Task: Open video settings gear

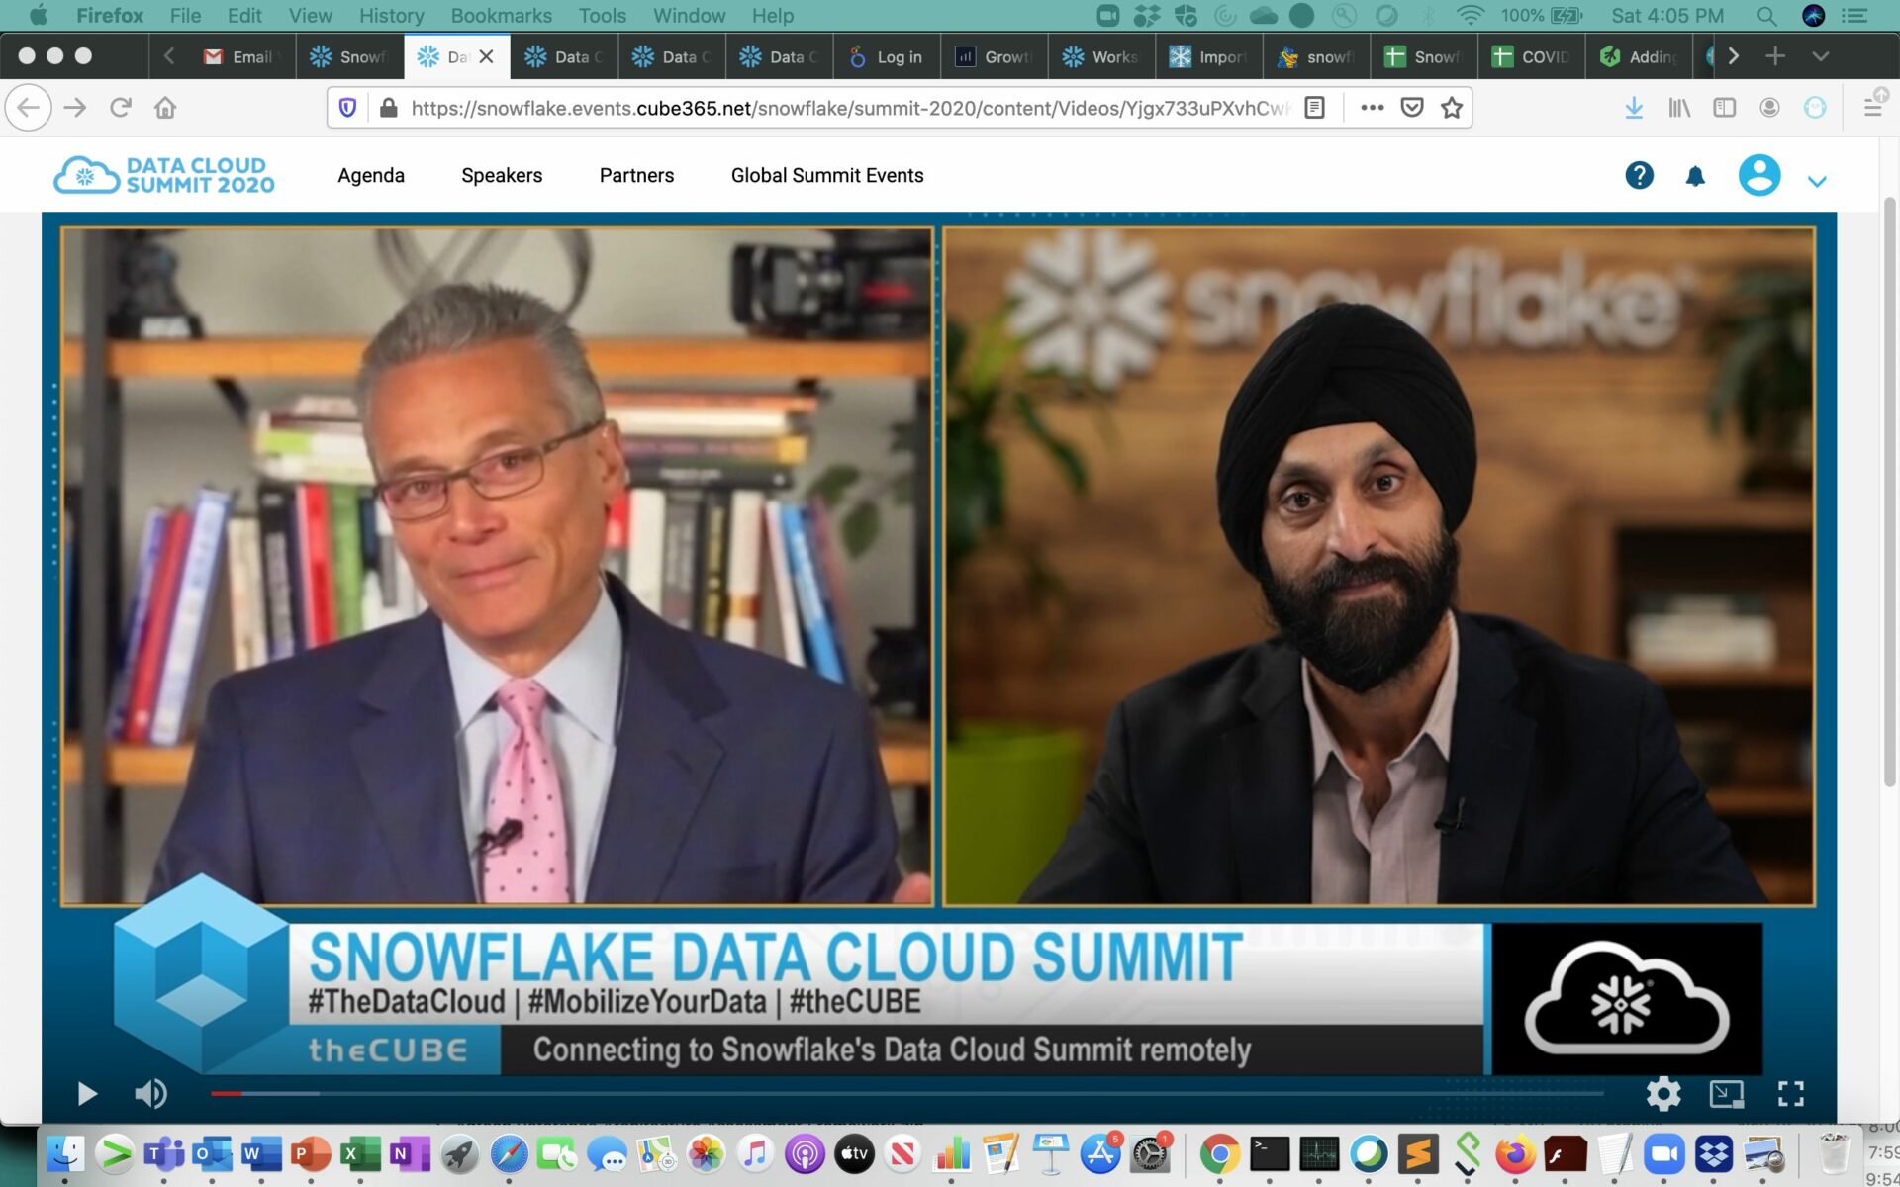Action: click(x=1663, y=1094)
